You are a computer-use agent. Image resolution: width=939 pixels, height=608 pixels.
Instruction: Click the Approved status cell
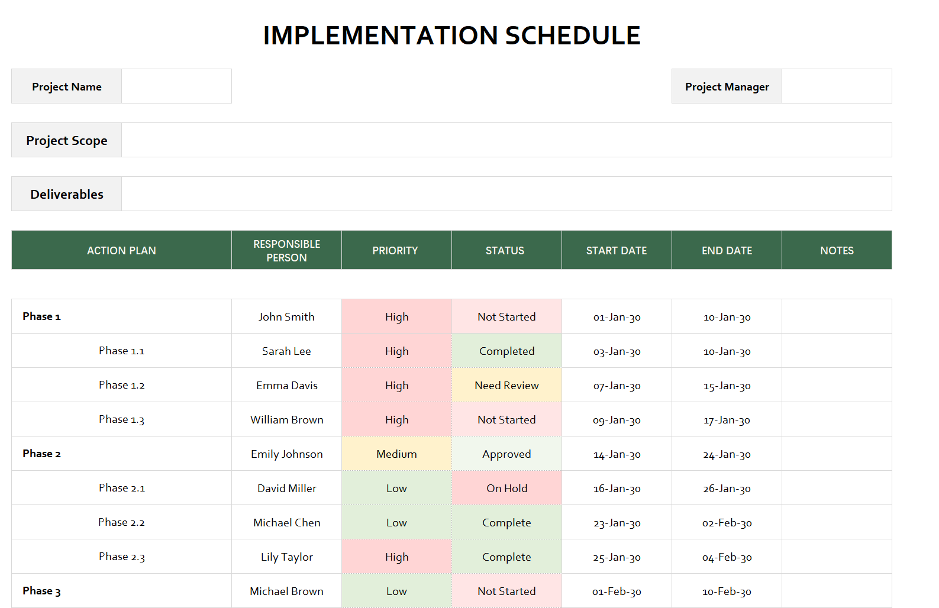click(506, 454)
